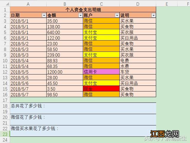Select date 2018/5/7 in row 15
Viewport: 190px width, 143px height.
click(x=28, y=89)
